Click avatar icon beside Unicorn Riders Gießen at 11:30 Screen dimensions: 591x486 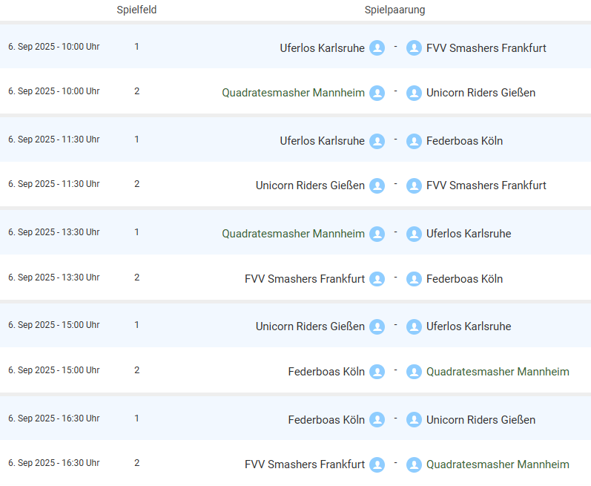pos(377,185)
